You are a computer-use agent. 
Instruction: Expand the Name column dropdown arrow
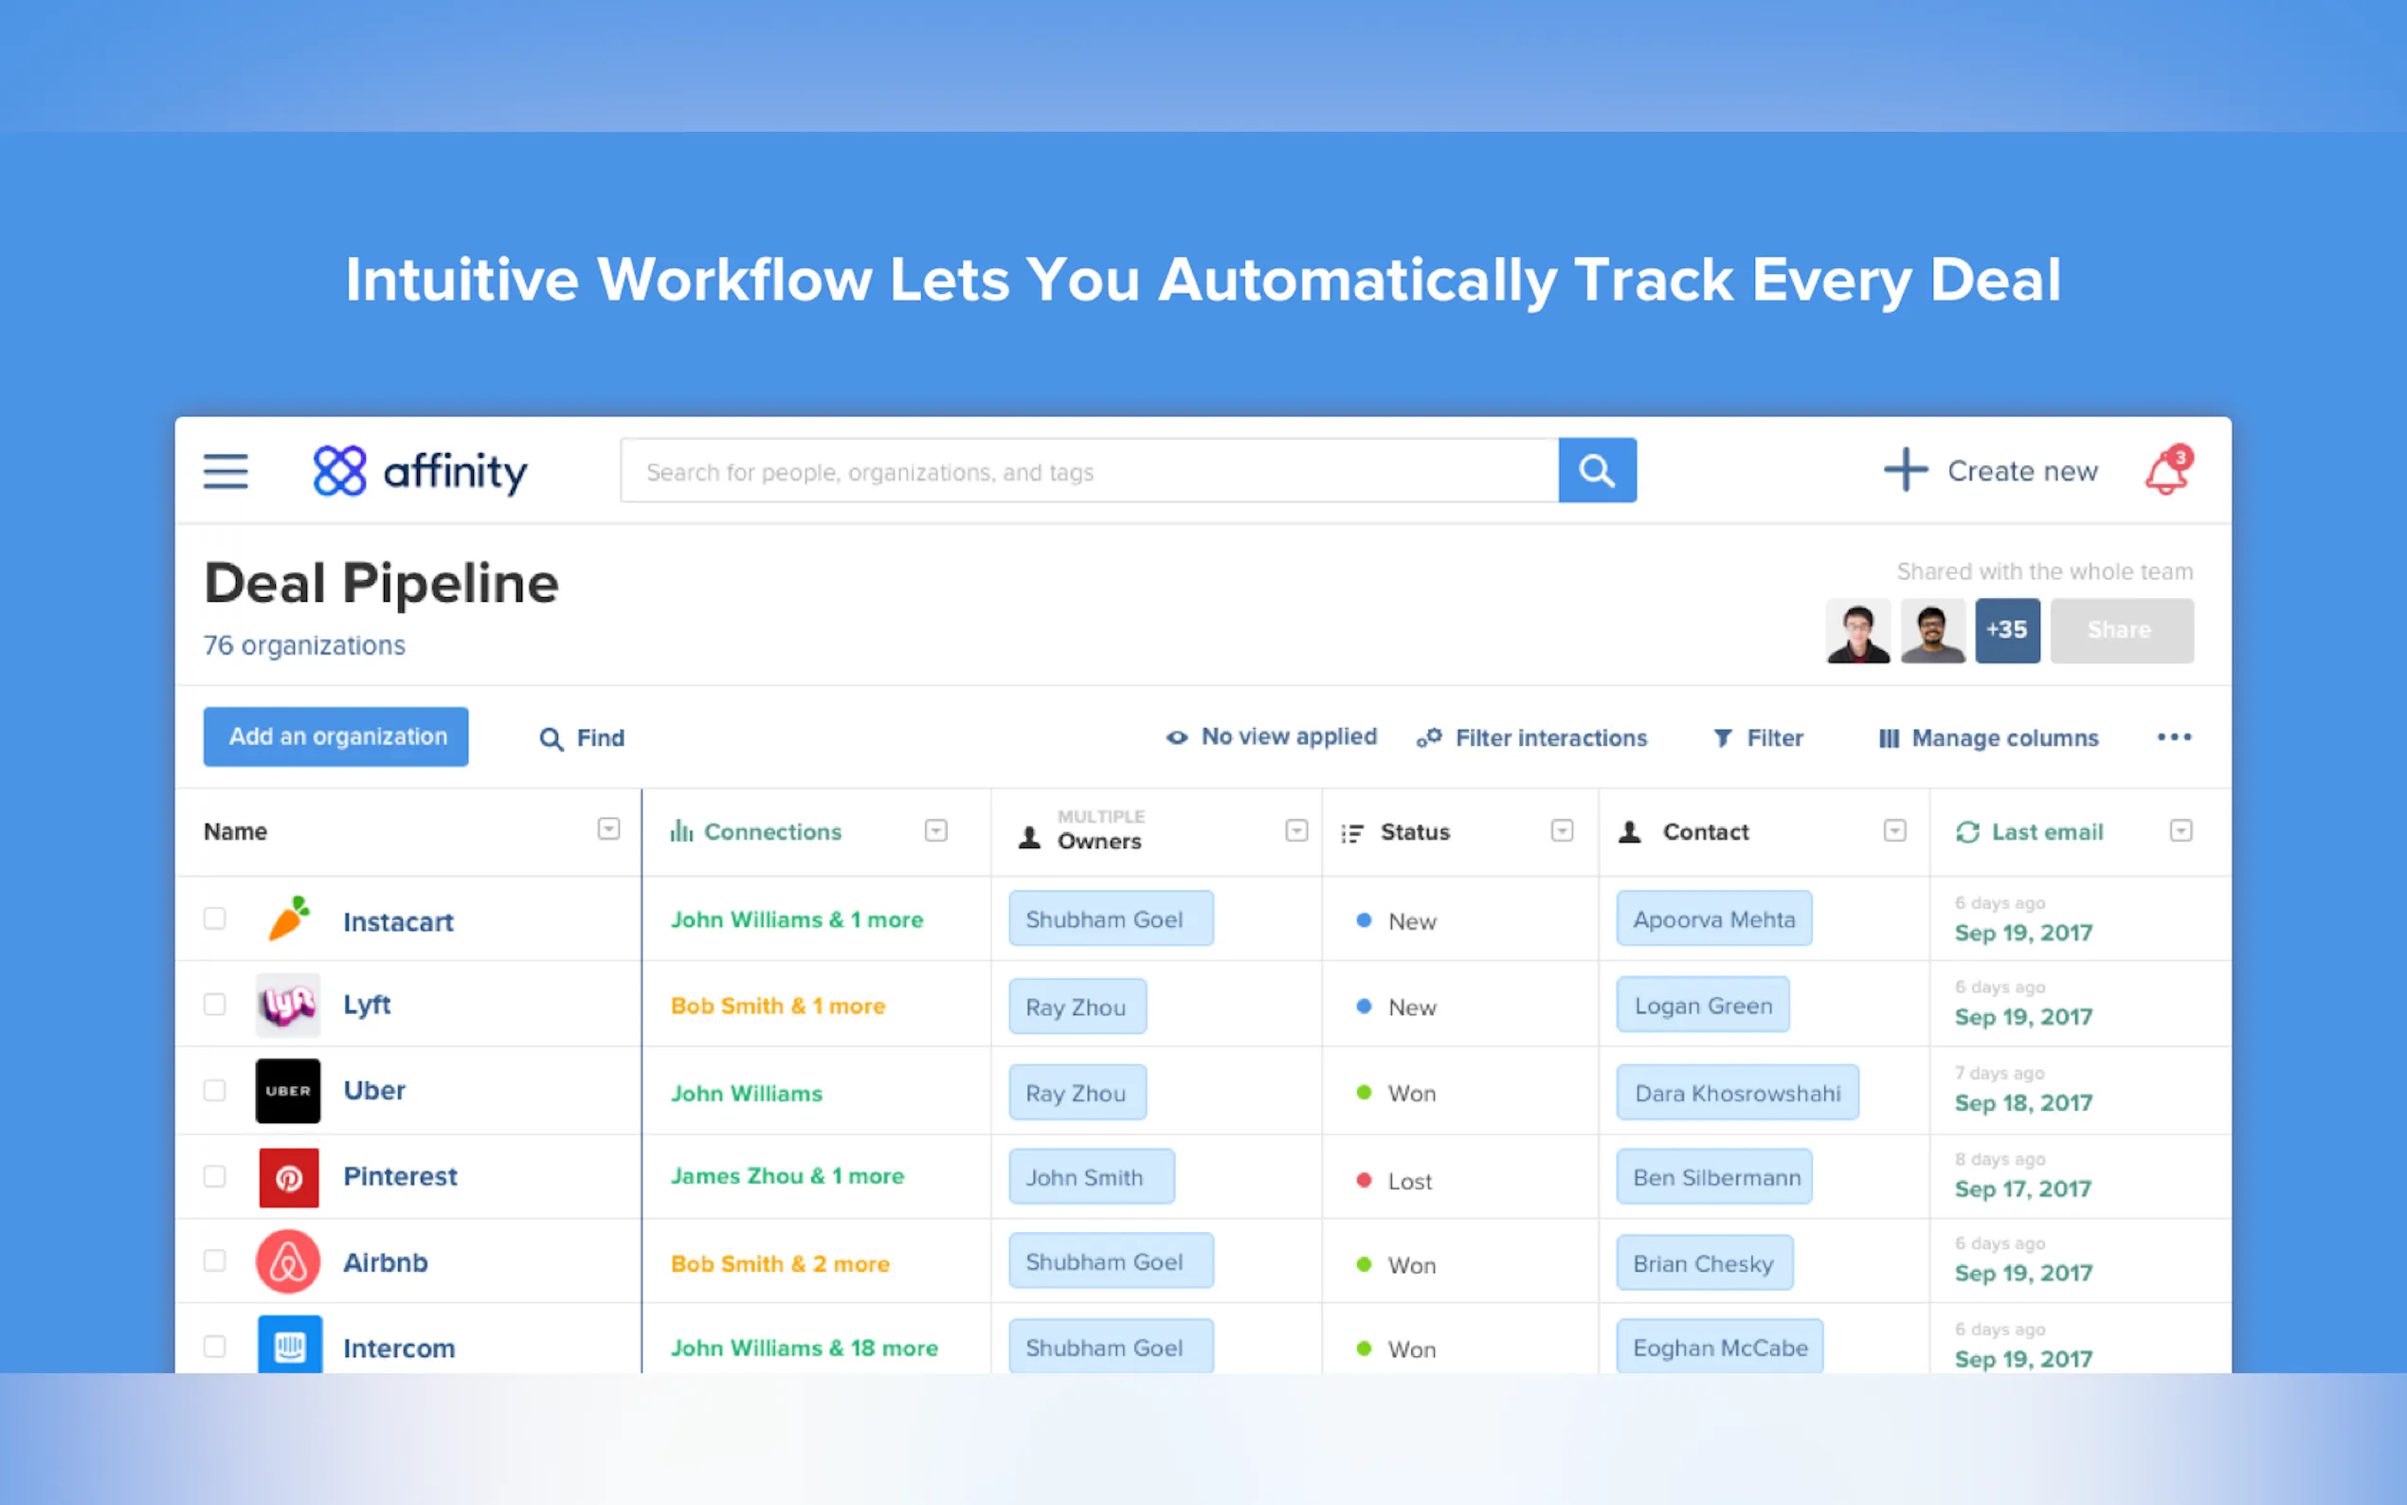(609, 830)
